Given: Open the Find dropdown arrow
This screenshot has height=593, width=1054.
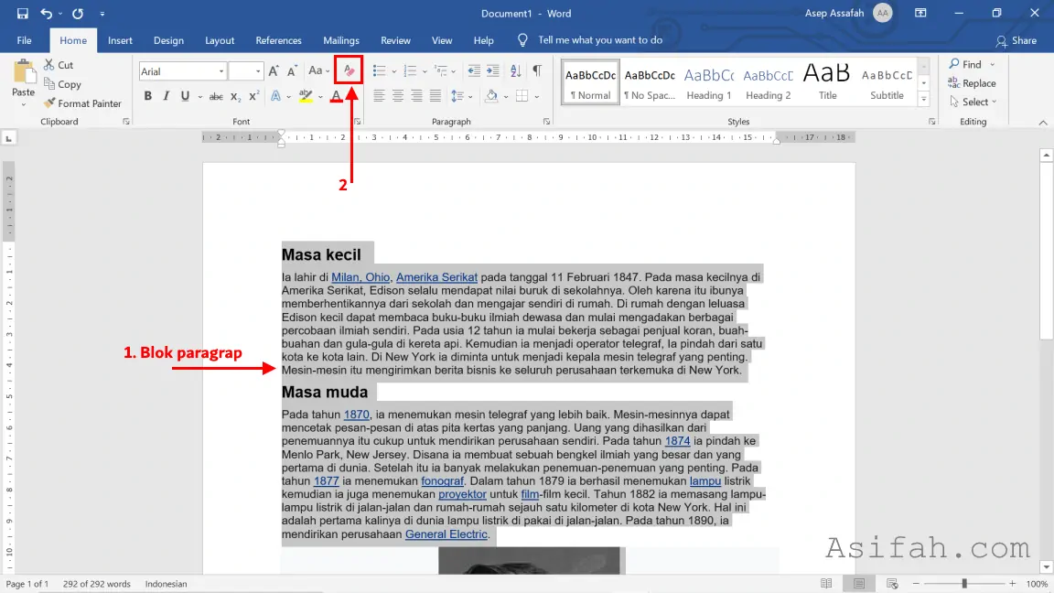Looking at the screenshot, I should click(x=992, y=65).
